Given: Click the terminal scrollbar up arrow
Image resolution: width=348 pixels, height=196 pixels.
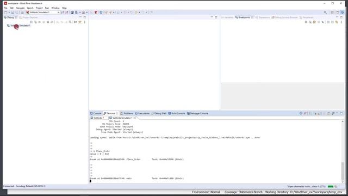Looking at the screenshot, I should tap(343, 121).
